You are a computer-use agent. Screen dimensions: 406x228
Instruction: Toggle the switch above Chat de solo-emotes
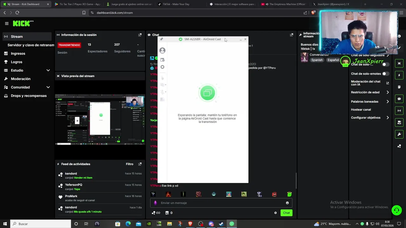pos(385,64)
